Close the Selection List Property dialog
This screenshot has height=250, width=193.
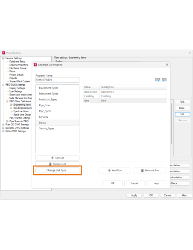pos(167,65)
